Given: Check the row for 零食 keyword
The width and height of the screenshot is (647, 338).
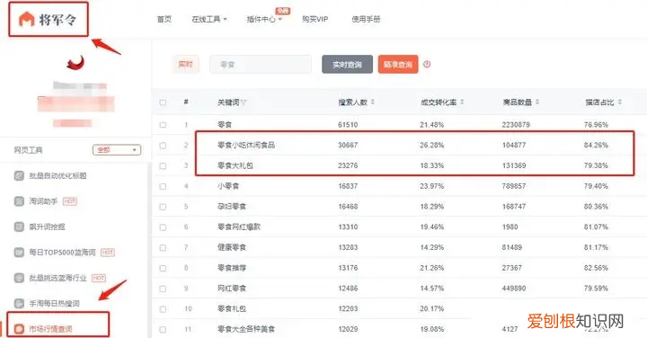Looking at the screenshot, I should pos(163,125).
